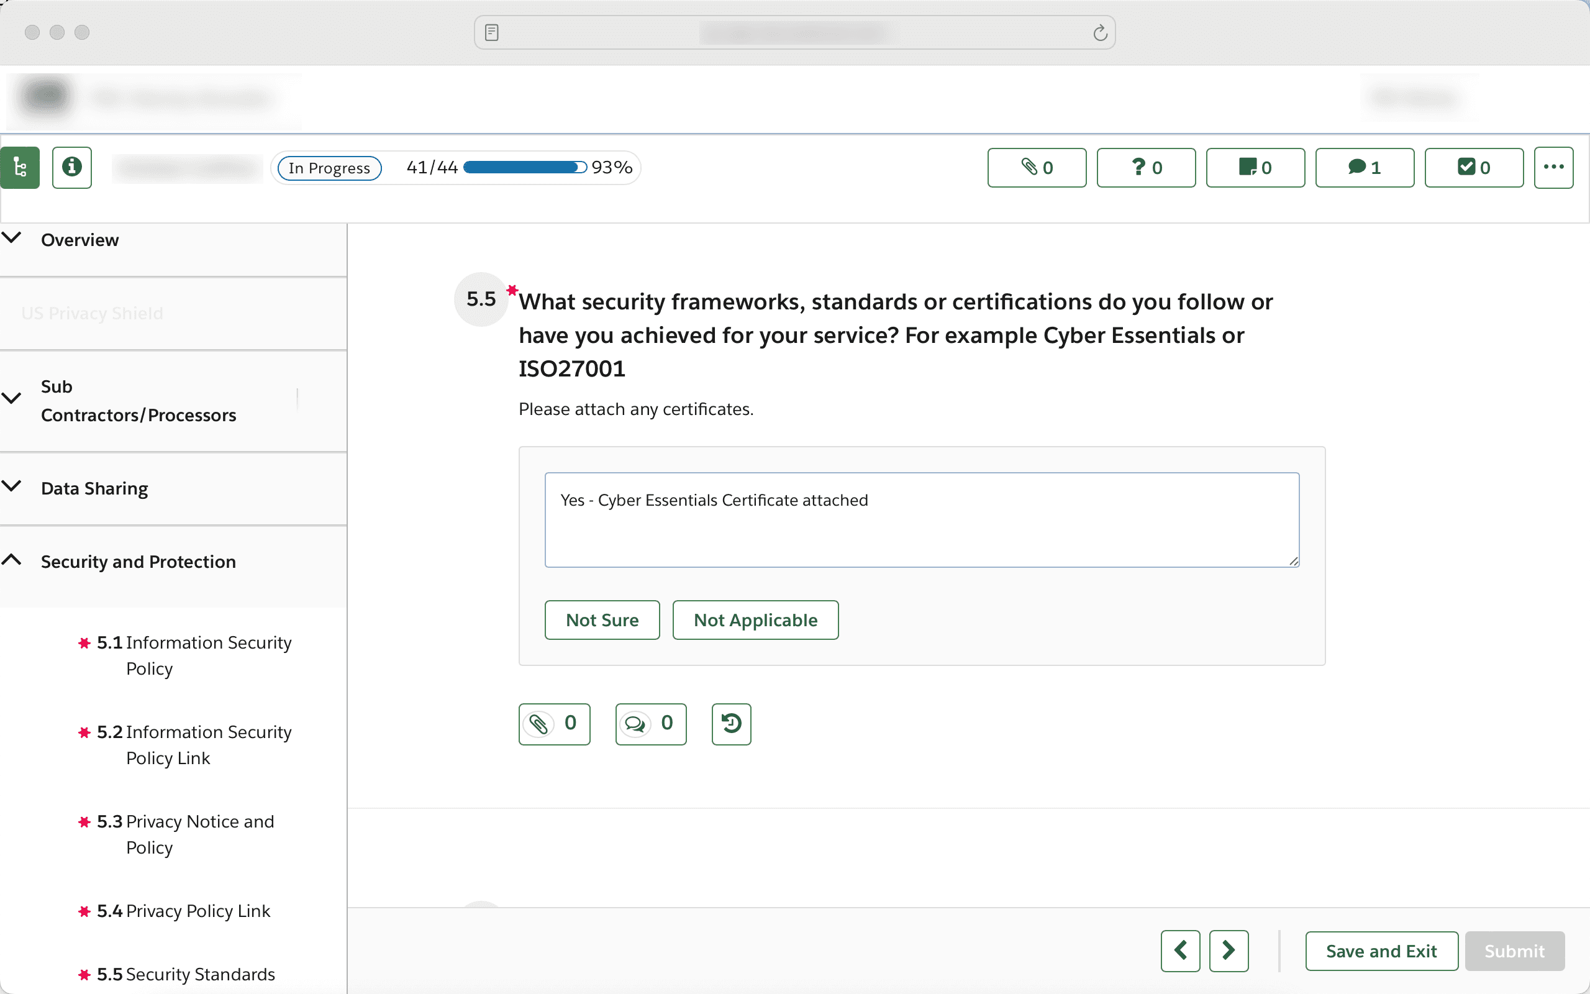The height and width of the screenshot is (994, 1590).
Task: Open the three-dot more options menu
Action: [x=1553, y=168]
